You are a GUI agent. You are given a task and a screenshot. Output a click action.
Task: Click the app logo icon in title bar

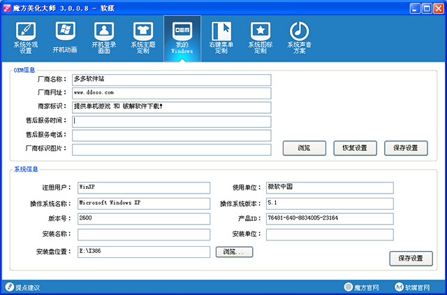pyautogui.click(x=7, y=8)
